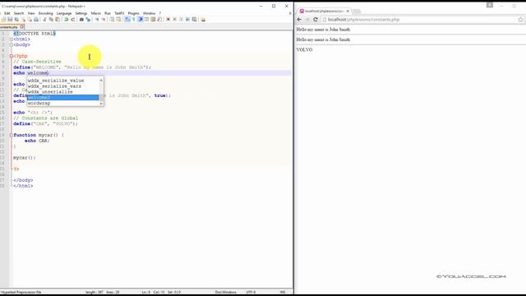This screenshot has width=526, height=296.
Task: Toggle synchronized vertical scrolling
Action: pyautogui.click(x=112, y=20)
